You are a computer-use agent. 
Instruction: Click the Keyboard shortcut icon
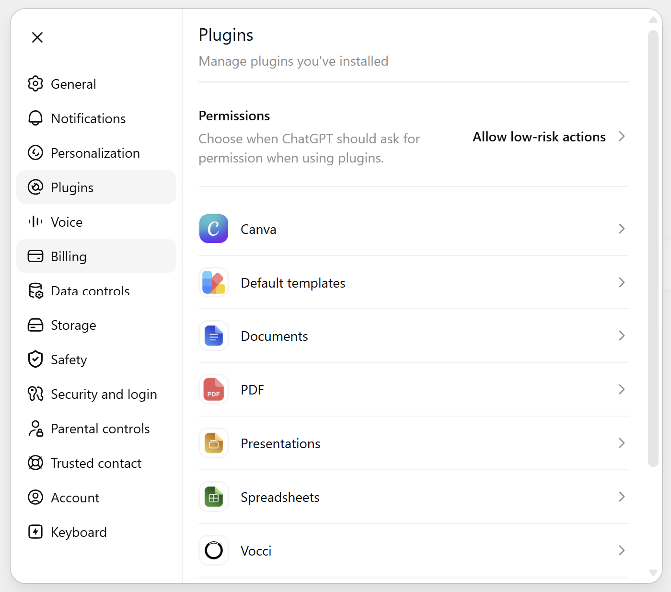[x=35, y=532]
